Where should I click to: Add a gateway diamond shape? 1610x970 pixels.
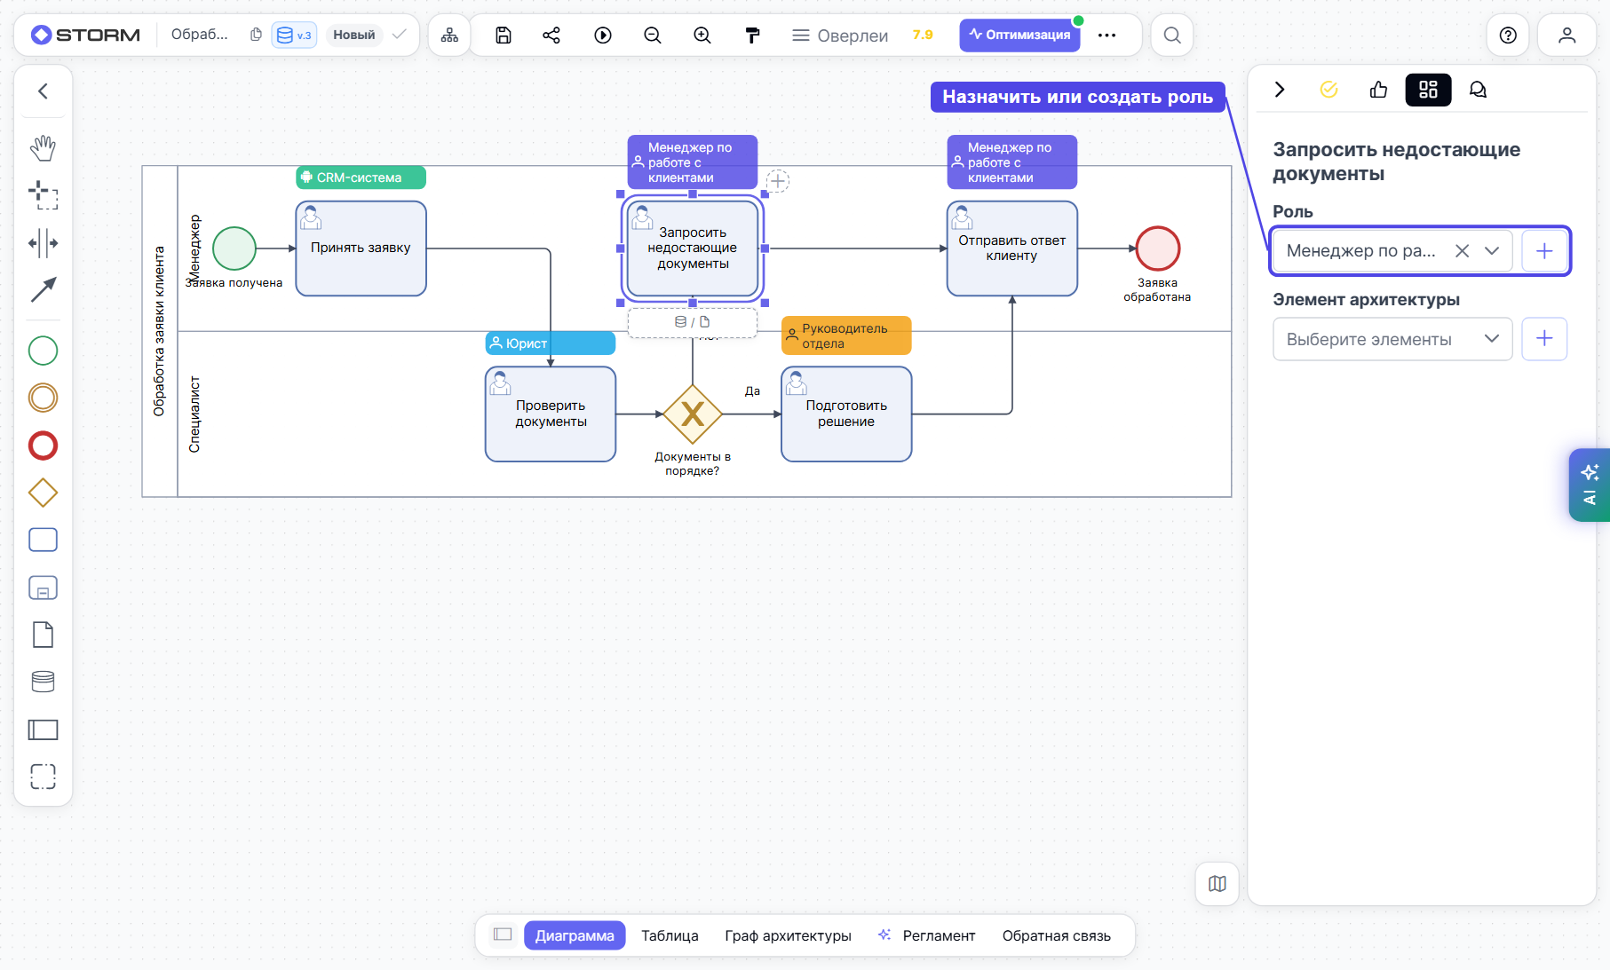click(43, 493)
